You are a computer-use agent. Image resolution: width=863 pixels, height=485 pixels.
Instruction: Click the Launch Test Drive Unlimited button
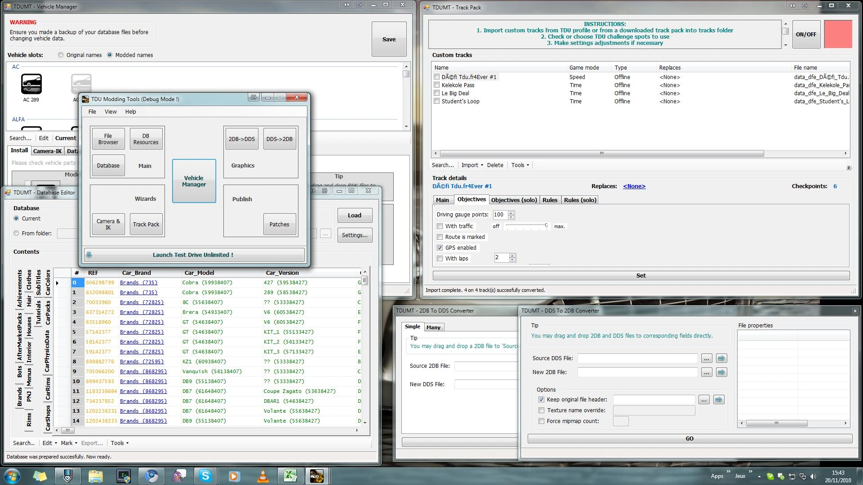pyautogui.click(x=193, y=255)
